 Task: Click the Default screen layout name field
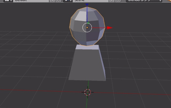click(29, 1)
